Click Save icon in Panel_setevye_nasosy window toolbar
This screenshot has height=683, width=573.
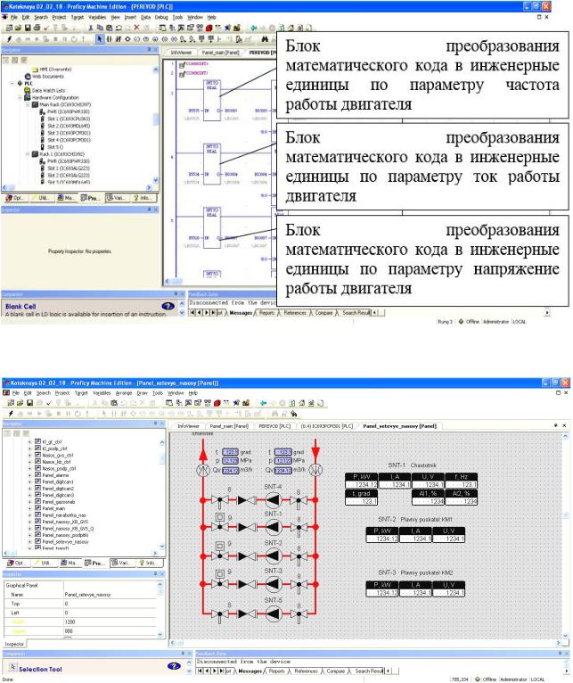[29, 403]
